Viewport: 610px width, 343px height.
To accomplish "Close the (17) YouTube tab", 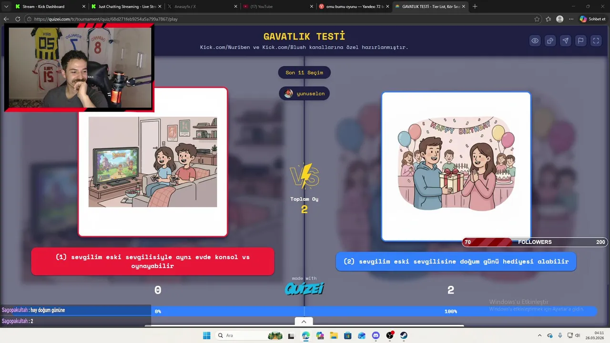I will point(312,7).
